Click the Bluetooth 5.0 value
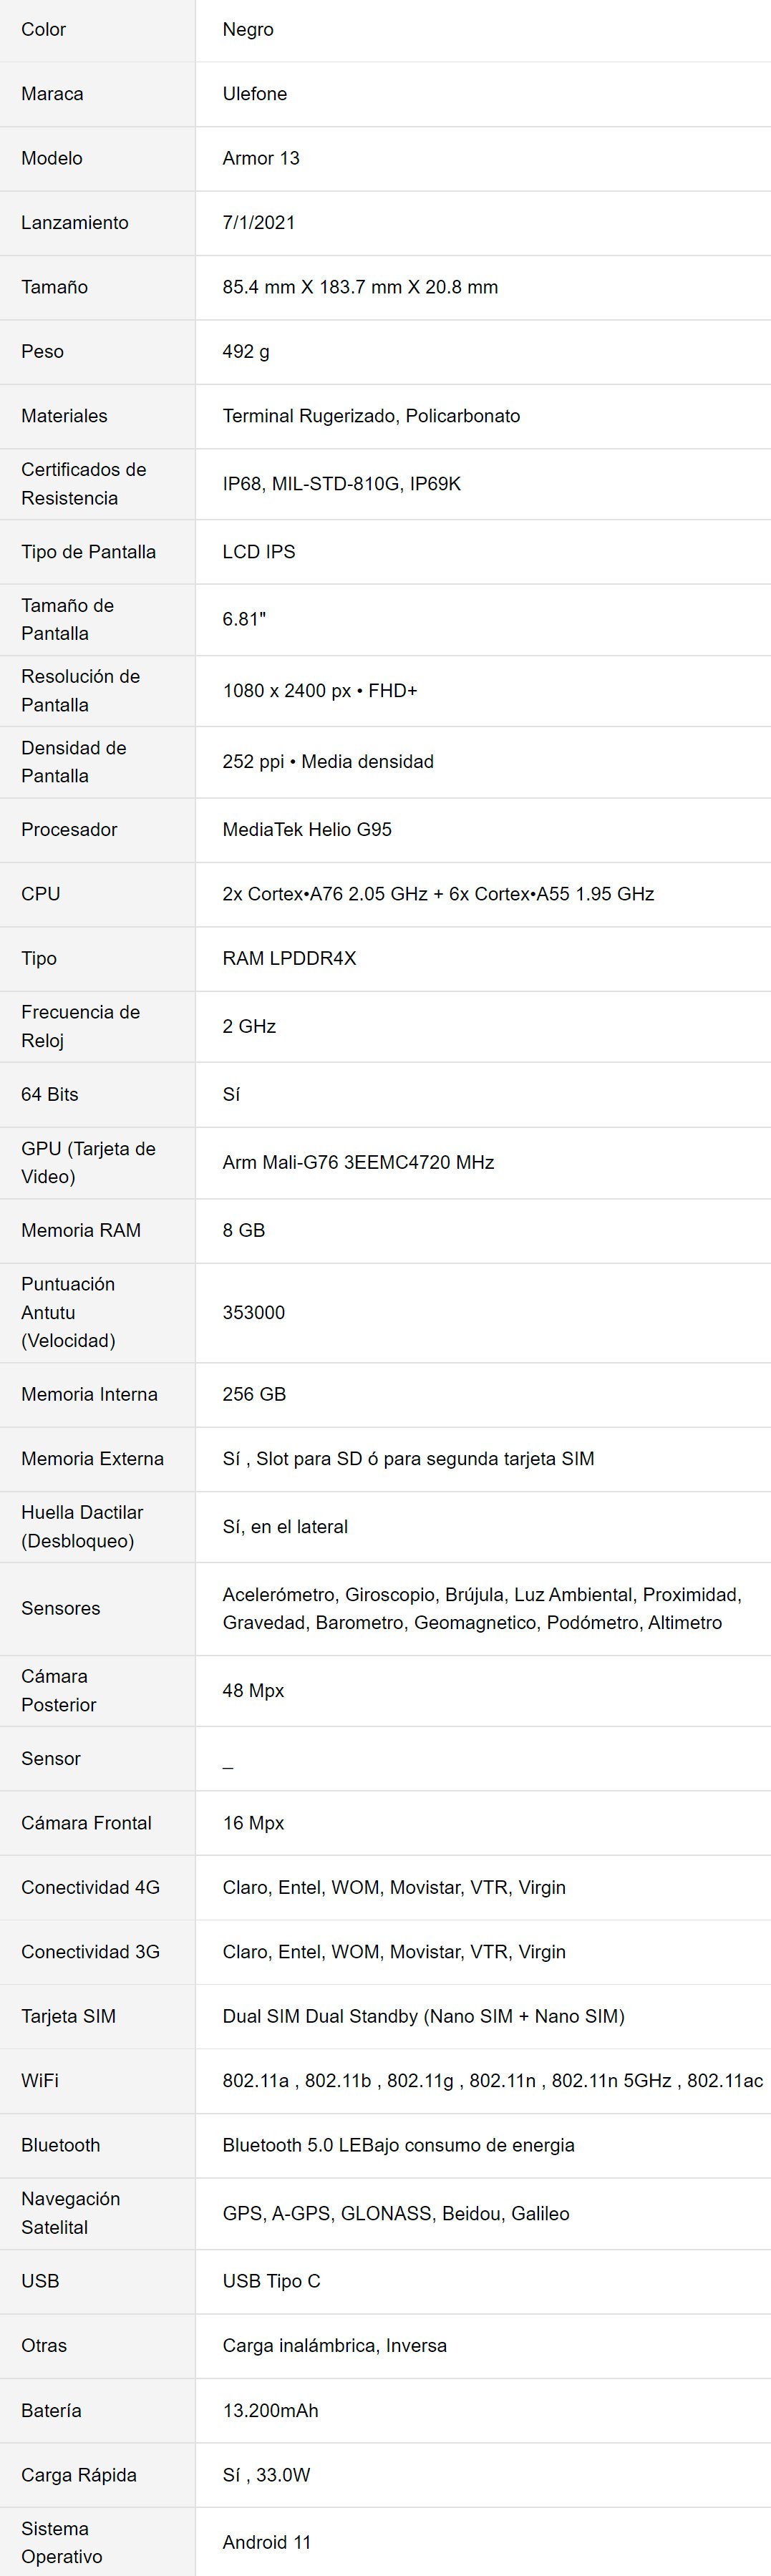The height and width of the screenshot is (2576, 771). (x=398, y=2145)
